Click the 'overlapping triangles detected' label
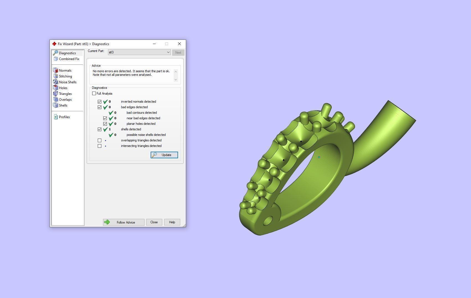The width and height of the screenshot is (471, 298). [141, 140]
